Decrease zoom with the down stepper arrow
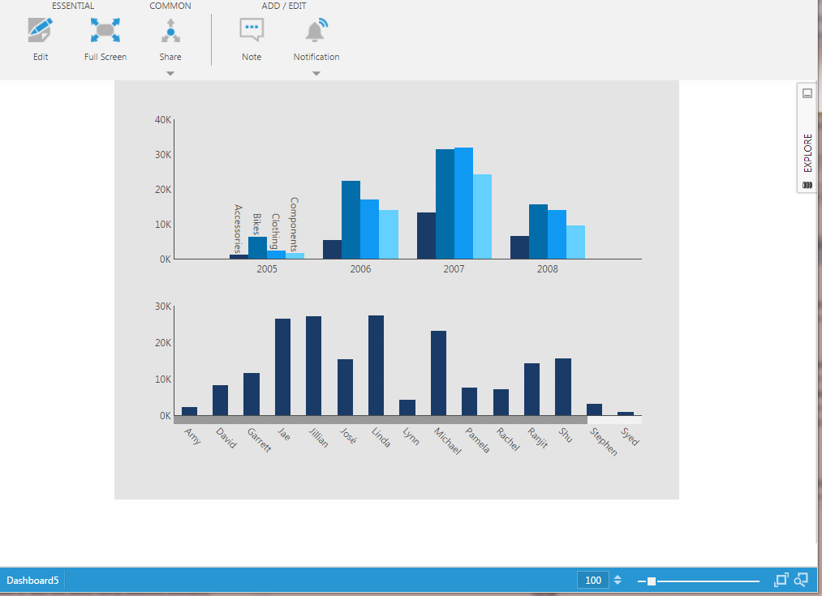Image resolution: width=822 pixels, height=596 pixels. tap(618, 583)
